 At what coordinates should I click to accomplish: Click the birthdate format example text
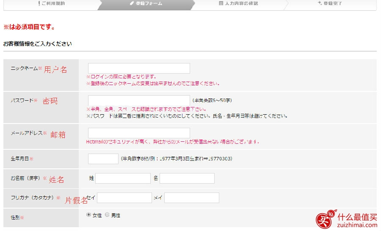[x=177, y=159]
